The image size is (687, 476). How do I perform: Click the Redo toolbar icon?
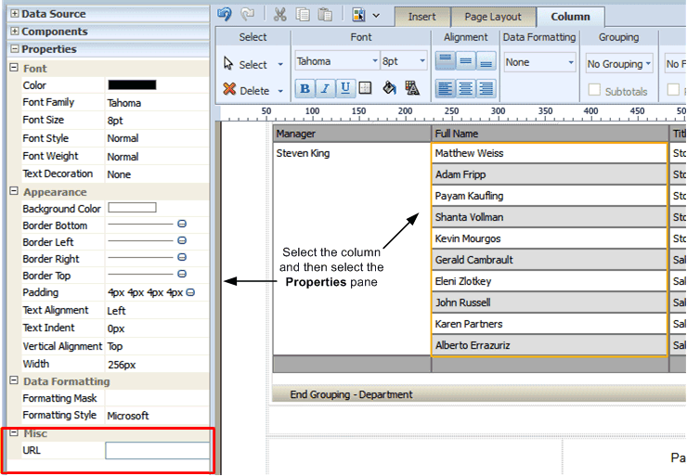point(248,15)
